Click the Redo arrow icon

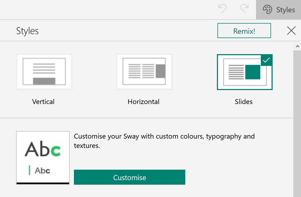pyautogui.click(x=243, y=9)
